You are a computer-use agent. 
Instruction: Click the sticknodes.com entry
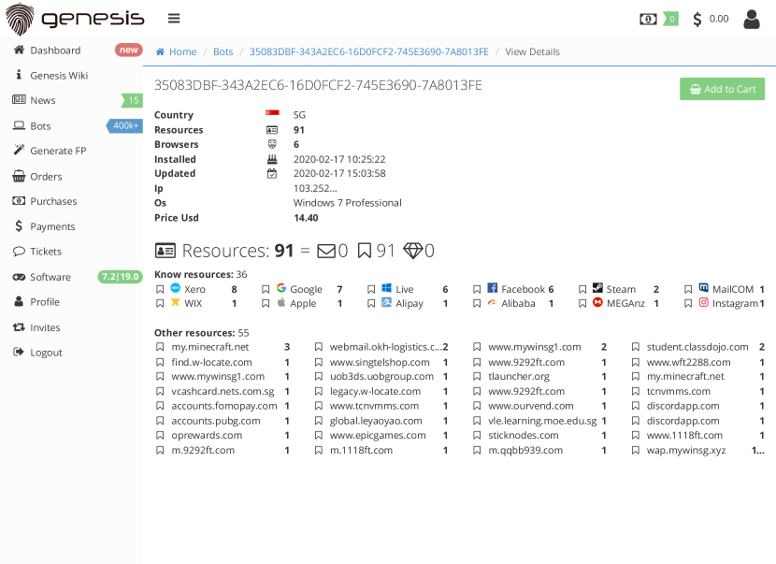[524, 435]
